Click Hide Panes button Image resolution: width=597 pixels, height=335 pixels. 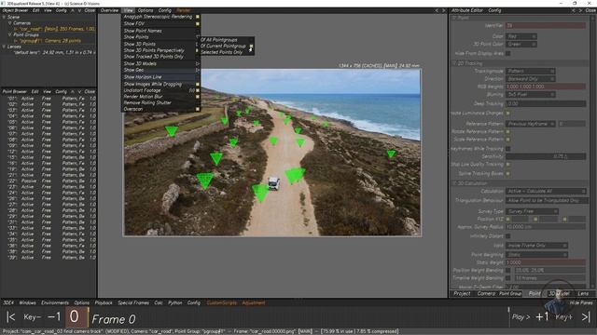coord(581,302)
